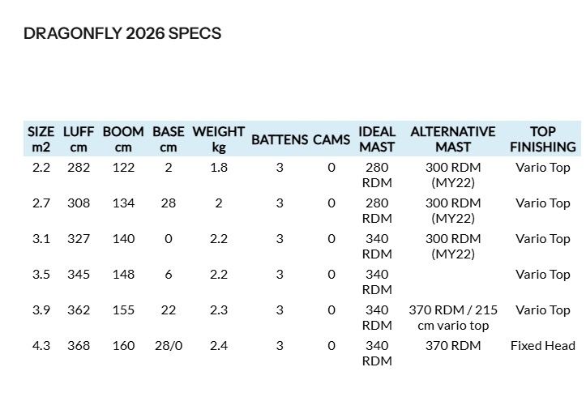Click the DRAGONFLY 2026 SPECS heading
This screenshot has width=586, height=397.
[x=122, y=33]
